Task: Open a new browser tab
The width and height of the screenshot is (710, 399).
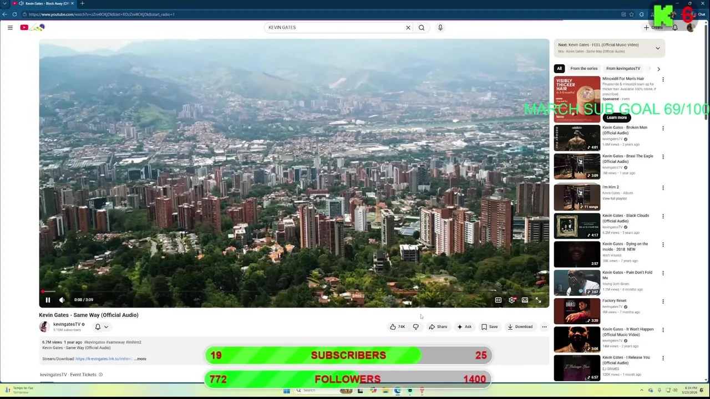Action: (82, 3)
